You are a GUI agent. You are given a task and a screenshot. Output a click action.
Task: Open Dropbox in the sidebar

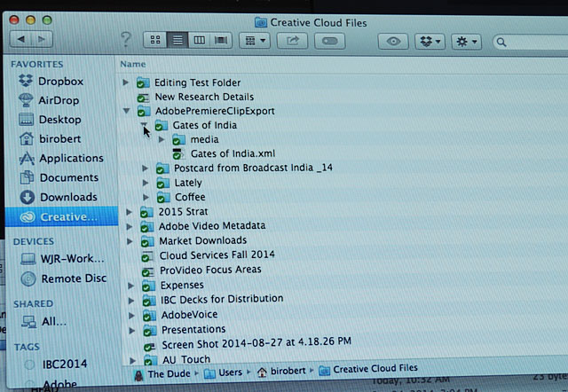tap(51, 81)
